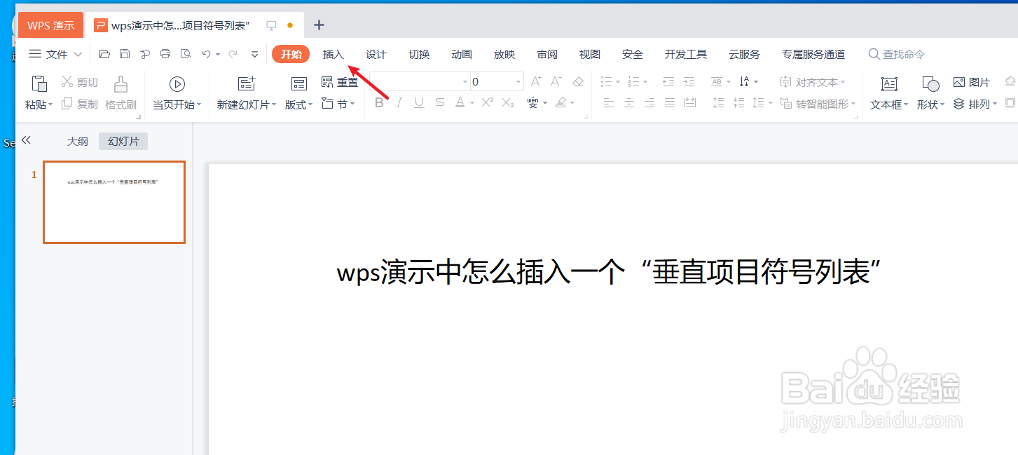Open the Layout (版式) dropdown
Viewport: 1018px width, 455px height.
pyautogui.click(x=299, y=104)
